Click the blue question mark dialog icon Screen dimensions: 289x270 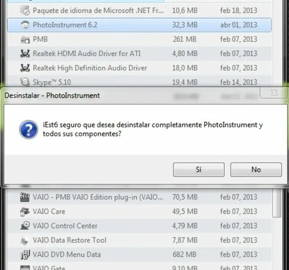click(x=28, y=129)
